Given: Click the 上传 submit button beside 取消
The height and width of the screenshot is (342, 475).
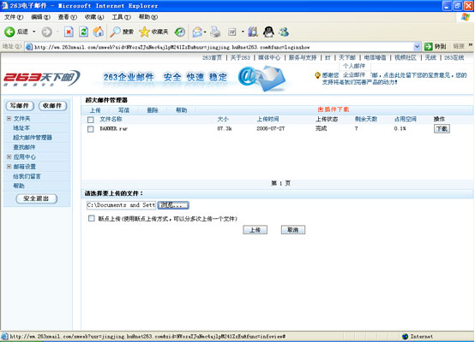Looking at the screenshot, I should pos(255,230).
